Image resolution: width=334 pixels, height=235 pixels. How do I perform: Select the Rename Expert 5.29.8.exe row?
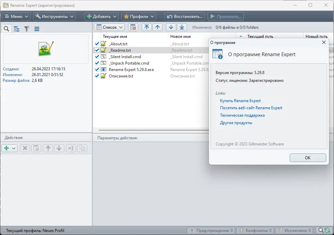pos(151,69)
